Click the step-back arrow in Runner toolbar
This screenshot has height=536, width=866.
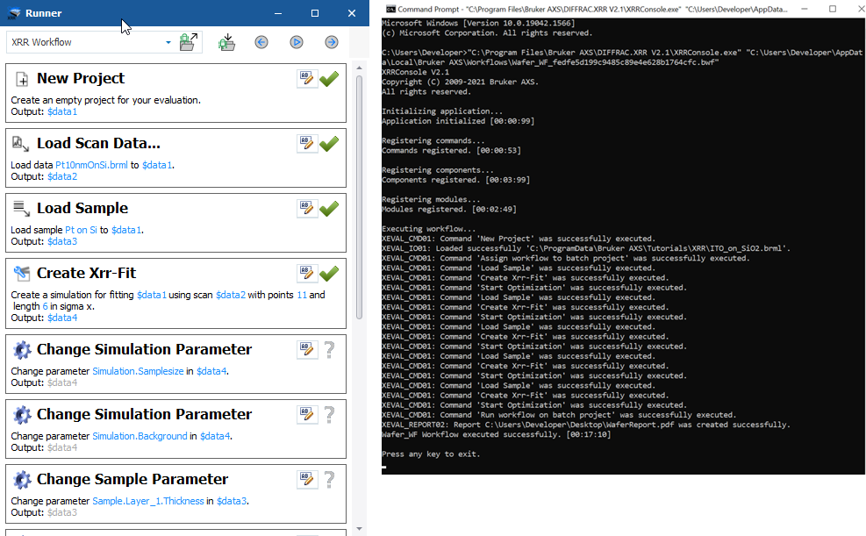click(261, 42)
